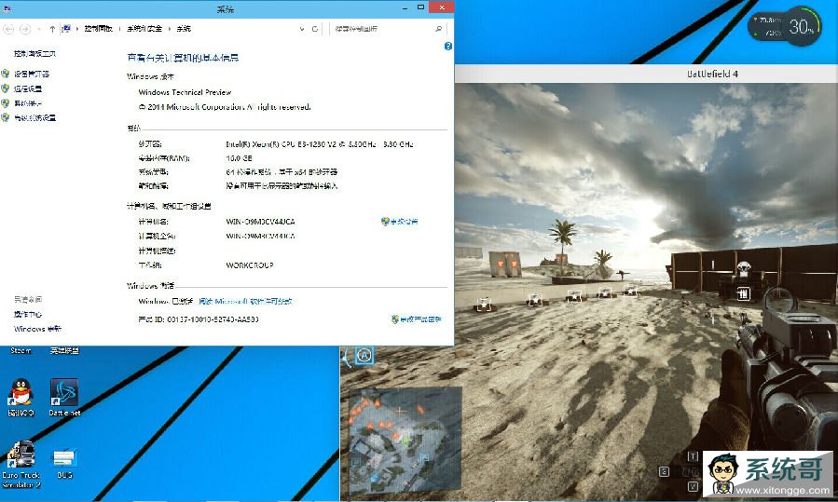Click the Up arrow in System window
This screenshot has height=502, width=838.
tap(52, 29)
